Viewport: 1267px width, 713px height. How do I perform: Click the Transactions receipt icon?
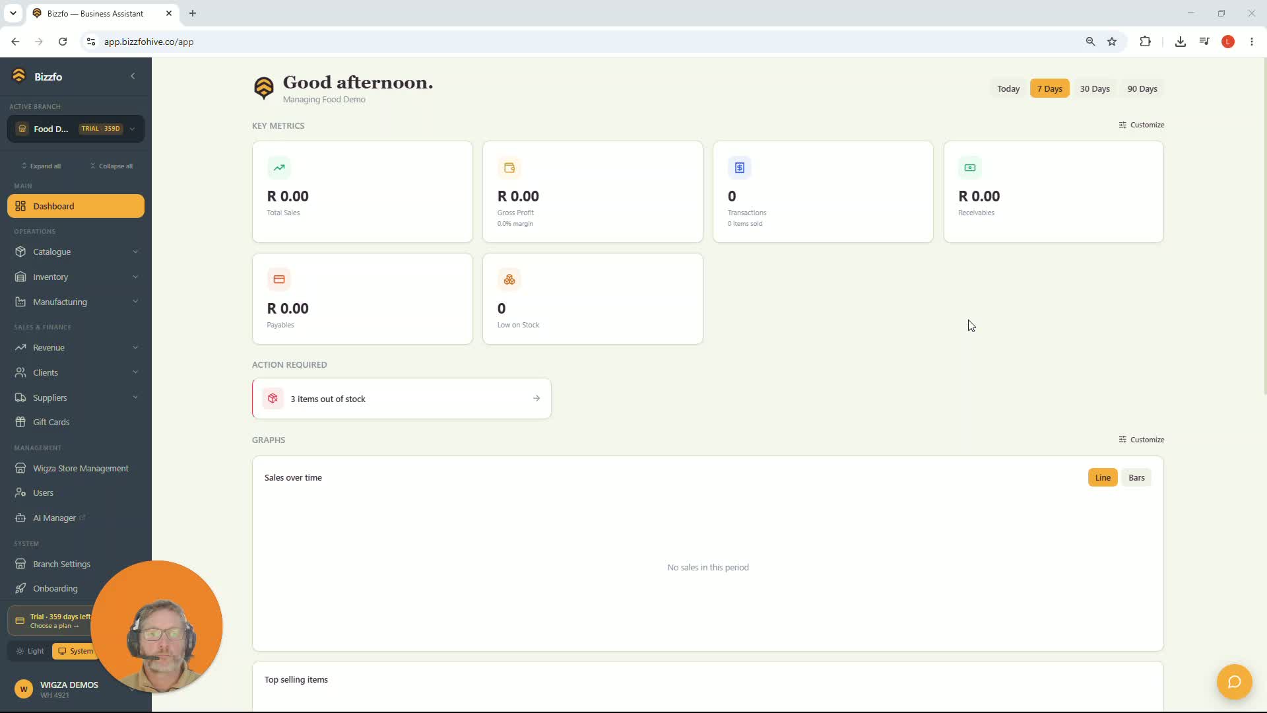[x=740, y=168]
